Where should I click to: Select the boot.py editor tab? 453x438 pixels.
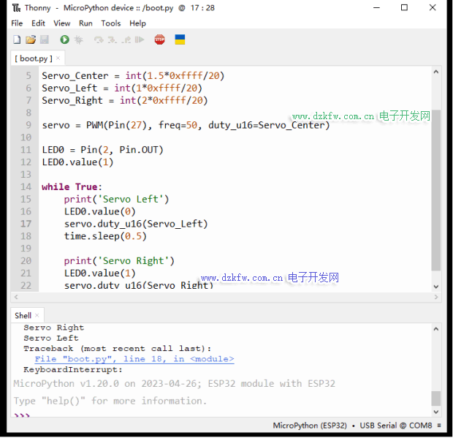(33, 58)
